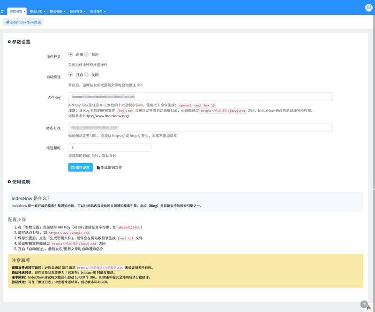Click the 必应IndexNow推送 button
375x312 pixels.
23,22
